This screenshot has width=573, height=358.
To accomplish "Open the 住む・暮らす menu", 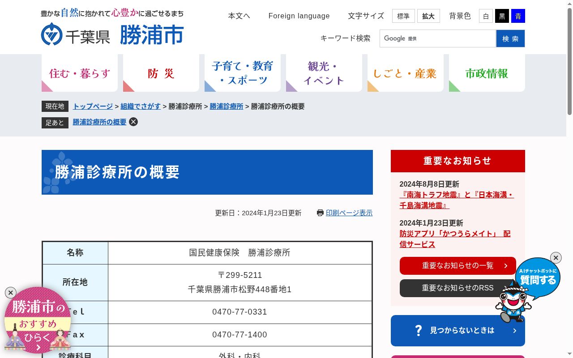I will coord(80,73).
